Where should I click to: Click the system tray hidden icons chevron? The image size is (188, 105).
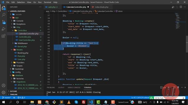tap(150, 102)
